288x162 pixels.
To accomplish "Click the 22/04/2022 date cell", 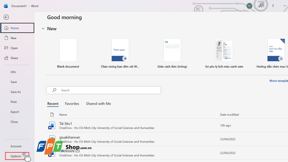I will (228, 153).
